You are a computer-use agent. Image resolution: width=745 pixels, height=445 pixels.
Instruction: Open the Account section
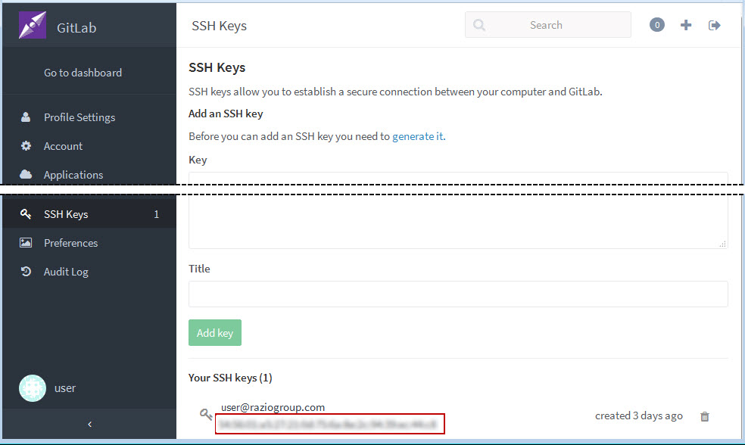[63, 146]
